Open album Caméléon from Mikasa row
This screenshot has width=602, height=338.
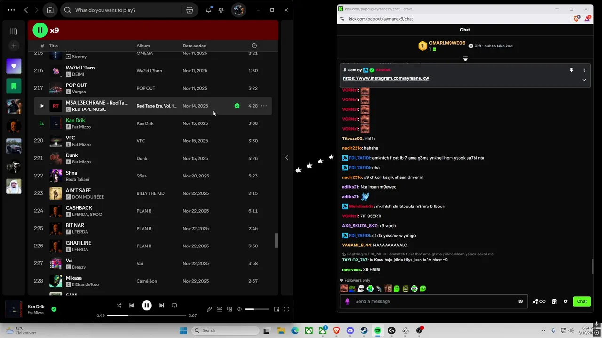[x=147, y=281]
